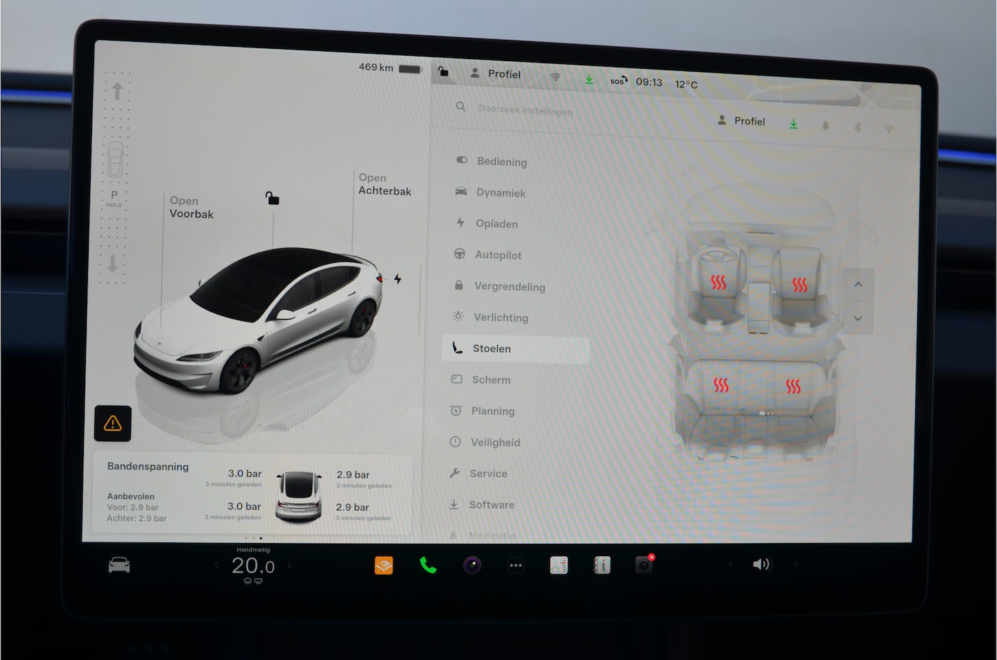The width and height of the screenshot is (997, 660).
Task: Open the purple camera app
Action: (472, 565)
